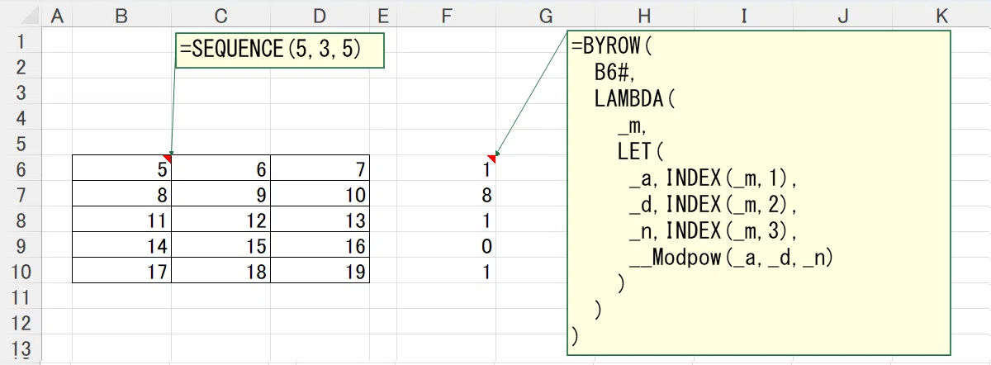Click cell B9 containing 14
This screenshot has width=991, height=365.
(121, 246)
